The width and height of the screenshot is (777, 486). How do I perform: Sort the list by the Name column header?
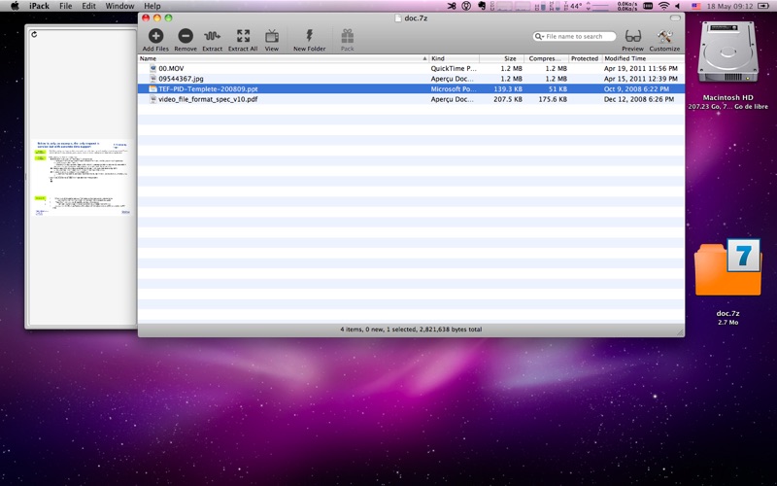[x=284, y=58]
